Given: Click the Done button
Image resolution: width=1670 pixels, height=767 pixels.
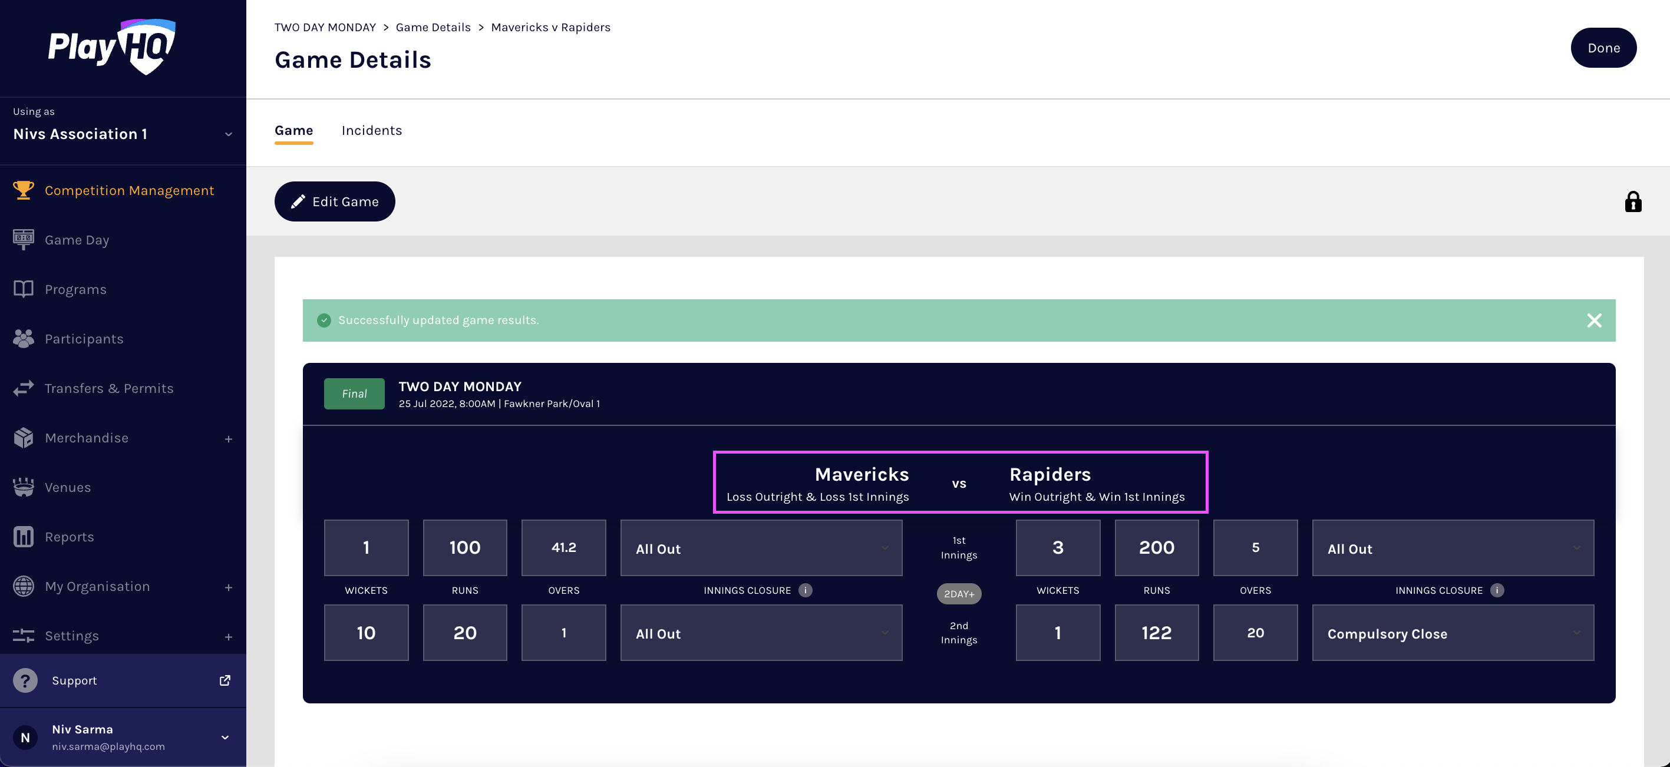Looking at the screenshot, I should click(1603, 48).
